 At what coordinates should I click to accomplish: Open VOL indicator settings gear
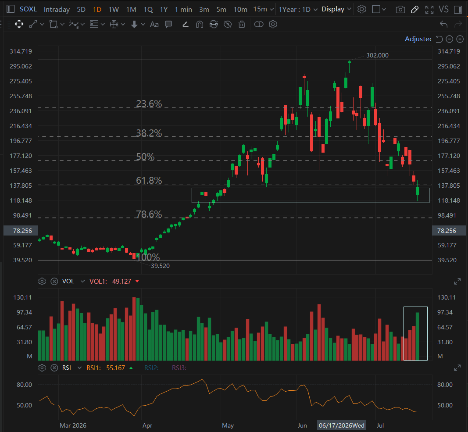42,281
